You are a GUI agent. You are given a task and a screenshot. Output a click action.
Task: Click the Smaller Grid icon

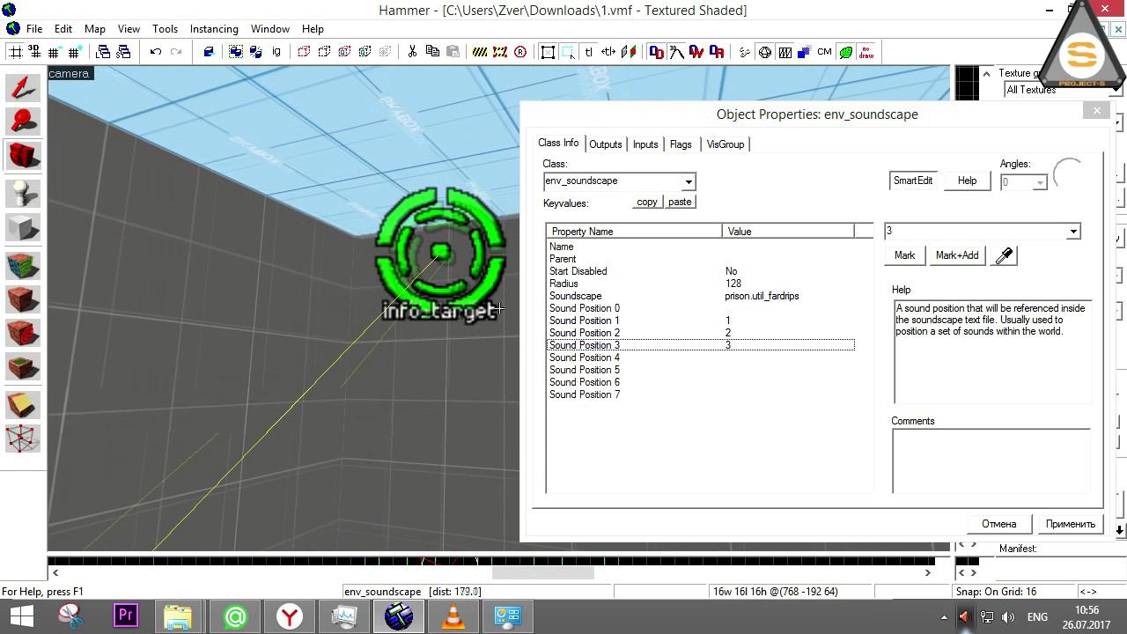click(x=55, y=52)
